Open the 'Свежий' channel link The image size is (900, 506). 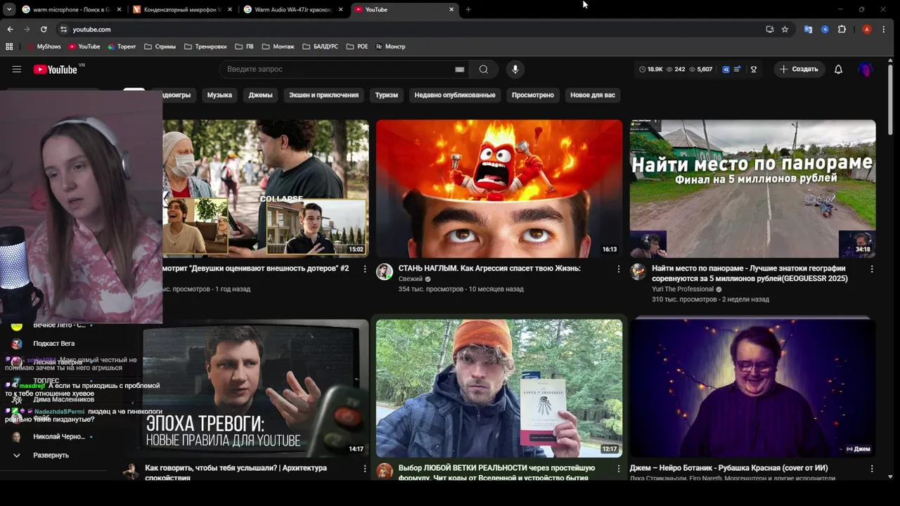coord(410,279)
